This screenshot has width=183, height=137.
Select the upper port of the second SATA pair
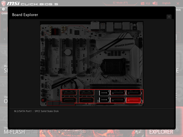pos(87,93)
